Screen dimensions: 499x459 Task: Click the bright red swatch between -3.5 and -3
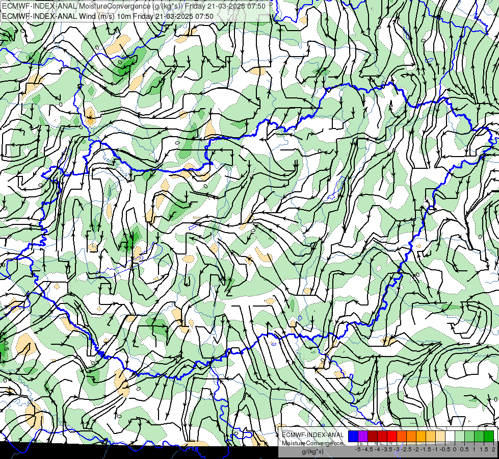click(x=392, y=436)
